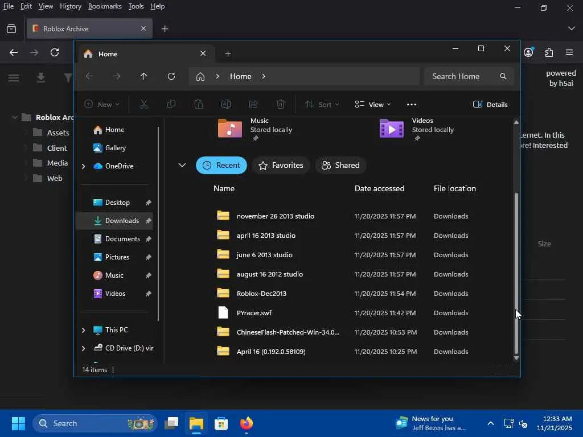Unpin Desktop from Quick access
The height and width of the screenshot is (437, 583).
pos(148,203)
